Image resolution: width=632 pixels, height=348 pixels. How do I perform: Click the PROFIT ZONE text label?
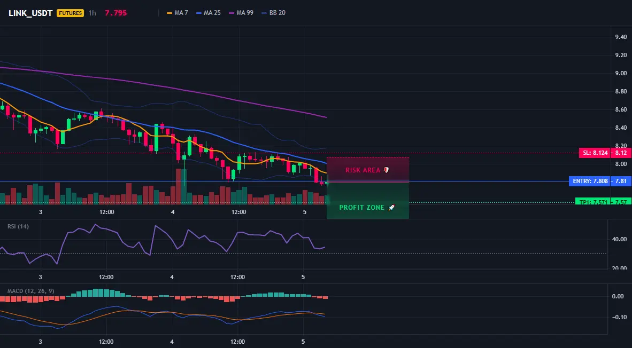[362, 208]
